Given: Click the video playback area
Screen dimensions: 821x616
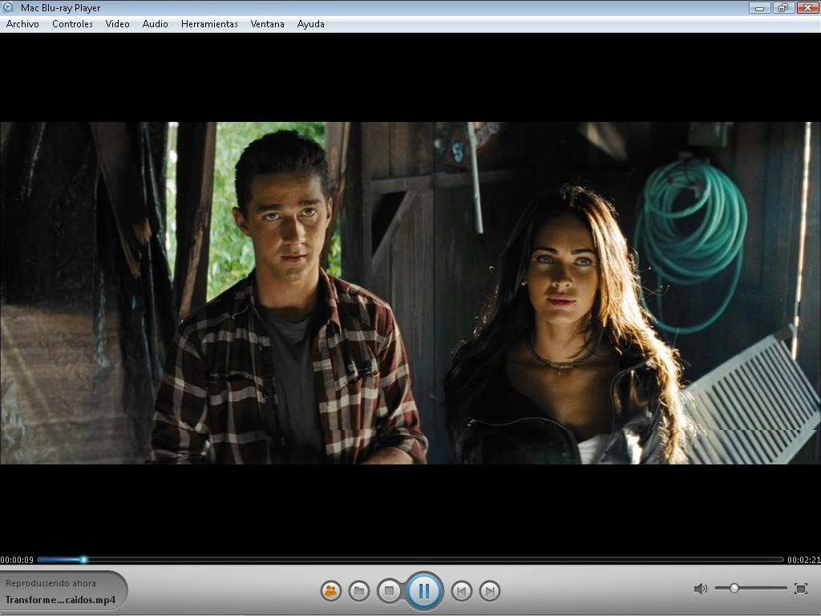Looking at the screenshot, I should pos(410,293).
